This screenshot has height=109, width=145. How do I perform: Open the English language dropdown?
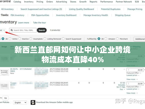pyautogui.click(x=20, y=103)
